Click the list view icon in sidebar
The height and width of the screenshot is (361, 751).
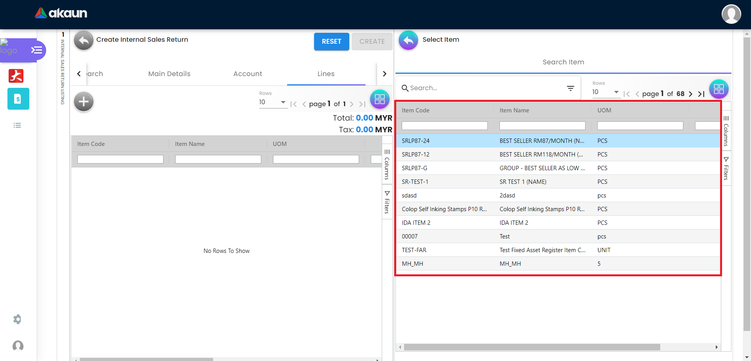point(17,125)
